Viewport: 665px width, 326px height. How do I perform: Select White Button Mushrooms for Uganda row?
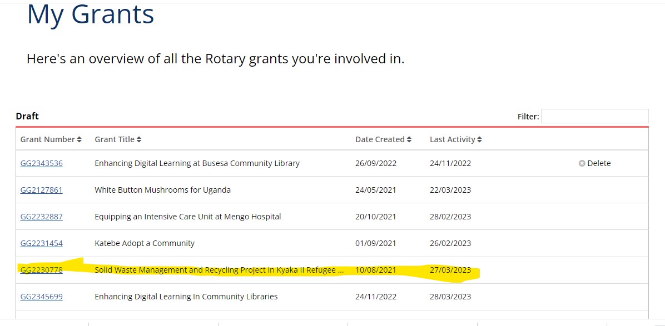tap(332, 190)
